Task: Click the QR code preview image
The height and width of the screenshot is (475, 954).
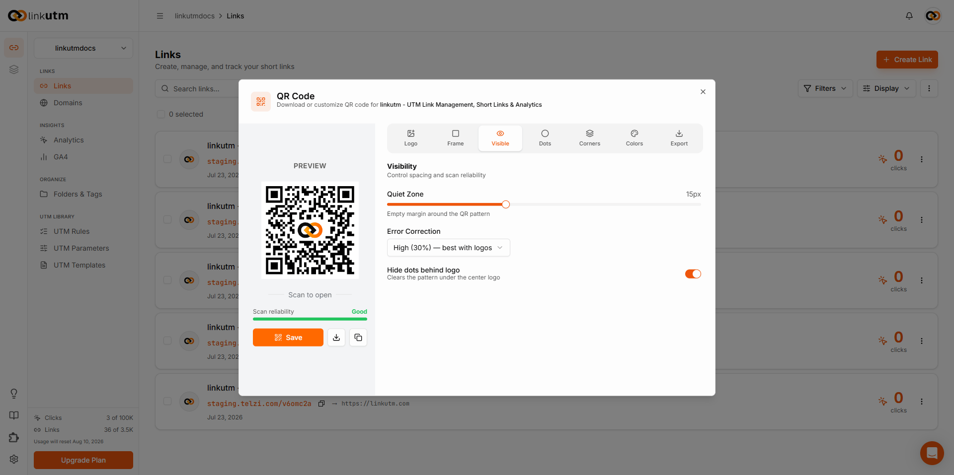Action: 310,230
